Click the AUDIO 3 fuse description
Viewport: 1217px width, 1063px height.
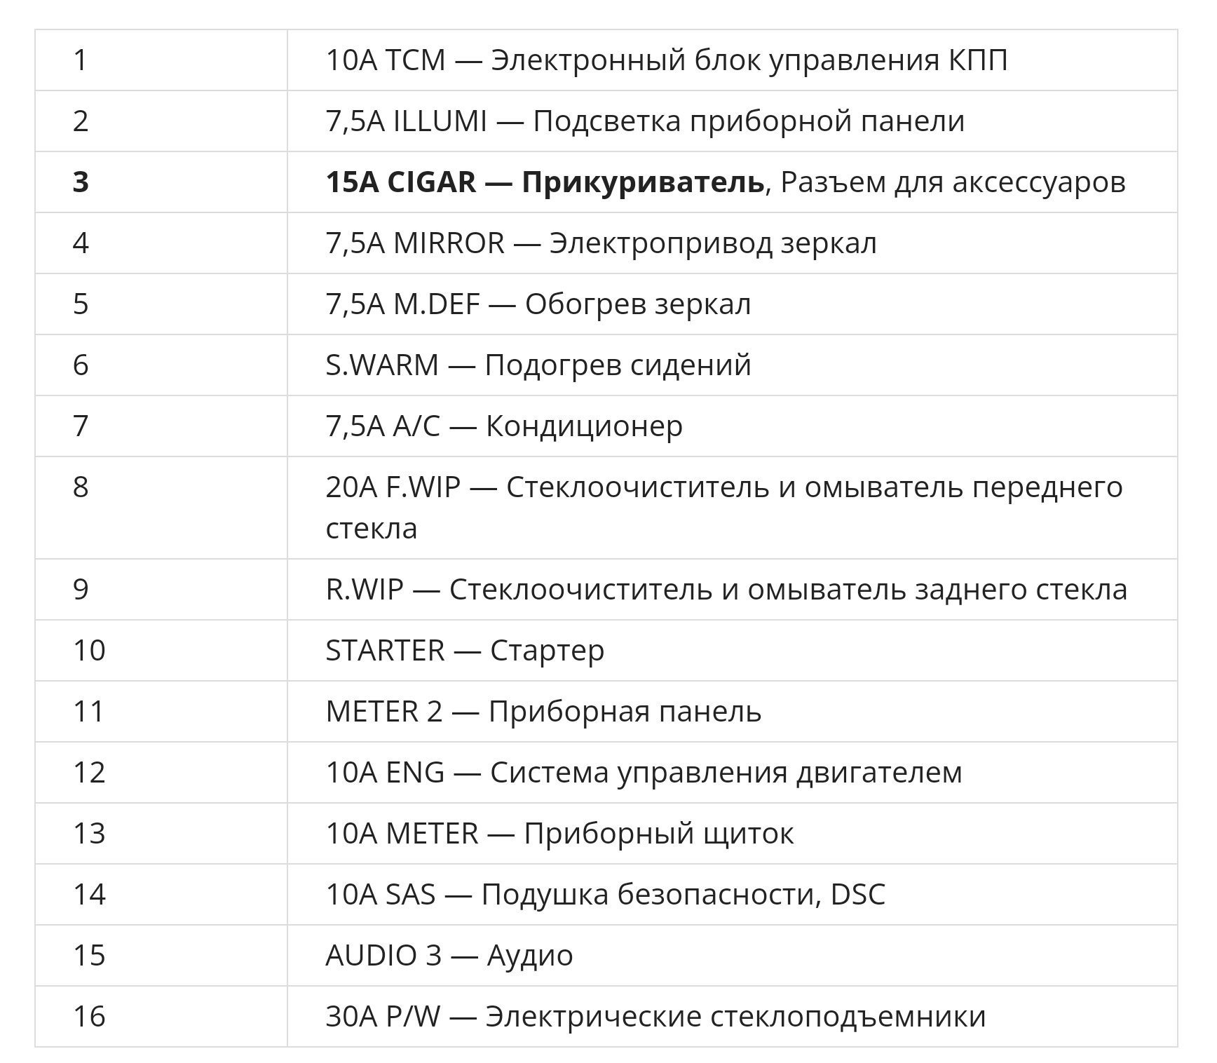pos(449,956)
